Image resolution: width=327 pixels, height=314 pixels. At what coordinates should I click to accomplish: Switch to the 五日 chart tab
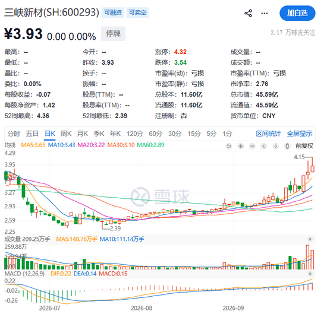(x=32, y=134)
